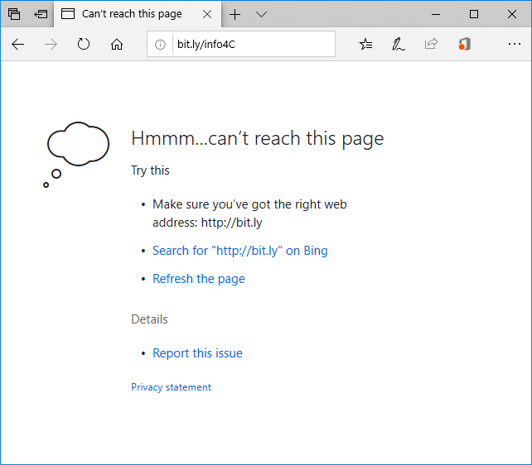This screenshot has height=465, width=532.
Task: Expand tab previews with the chevron arrow
Action: pos(261,14)
